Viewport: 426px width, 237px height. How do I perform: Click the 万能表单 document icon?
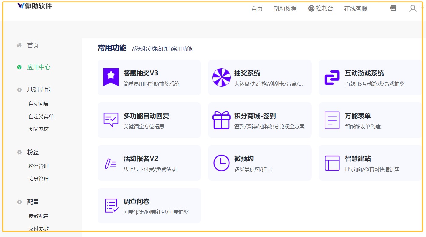tap(332, 120)
